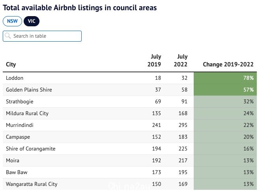Click Wangaratta's July 2022 value 169
The image size is (258, 191).
coord(183,184)
